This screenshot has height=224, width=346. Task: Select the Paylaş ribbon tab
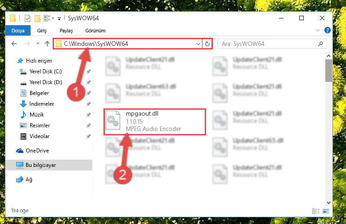click(x=66, y=31)
